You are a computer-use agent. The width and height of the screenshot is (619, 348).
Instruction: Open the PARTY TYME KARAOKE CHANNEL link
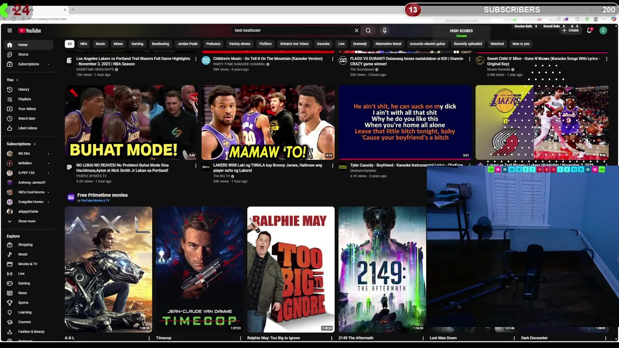click(239, 64)
